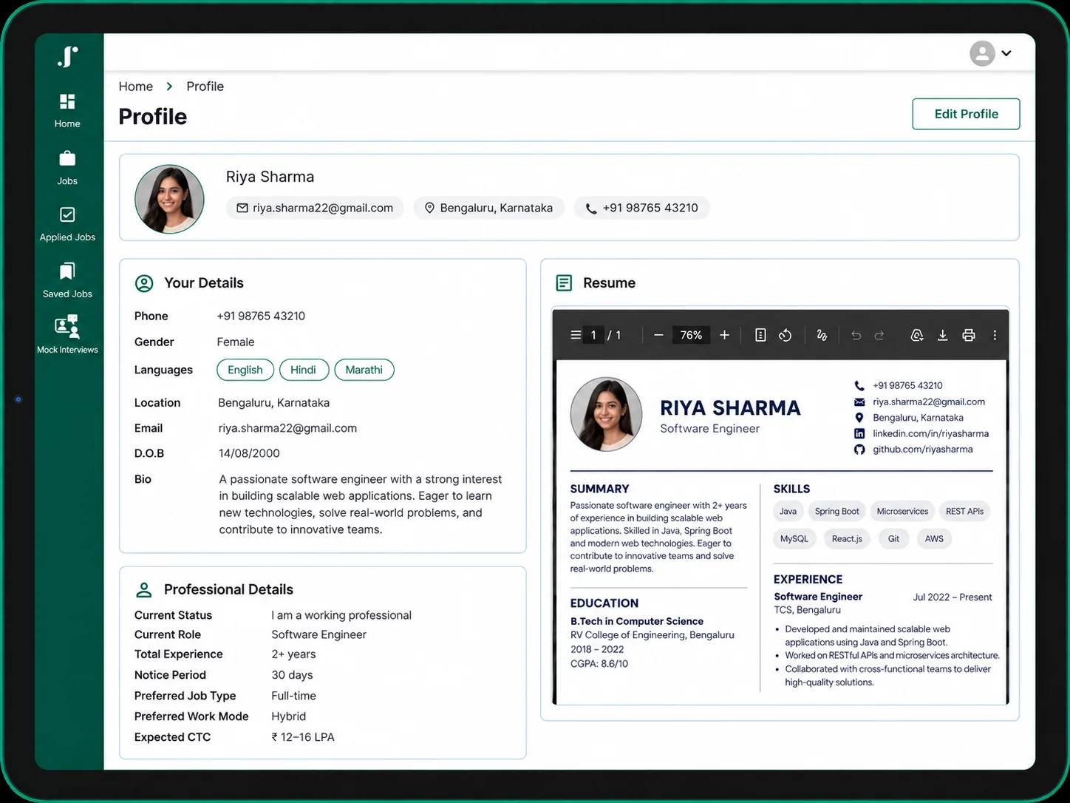Click the Microservices skill tag

point(902,511)
